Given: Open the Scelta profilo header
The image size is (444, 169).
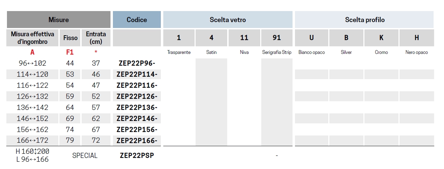Looking at the screenshot, I should point(364,20).
